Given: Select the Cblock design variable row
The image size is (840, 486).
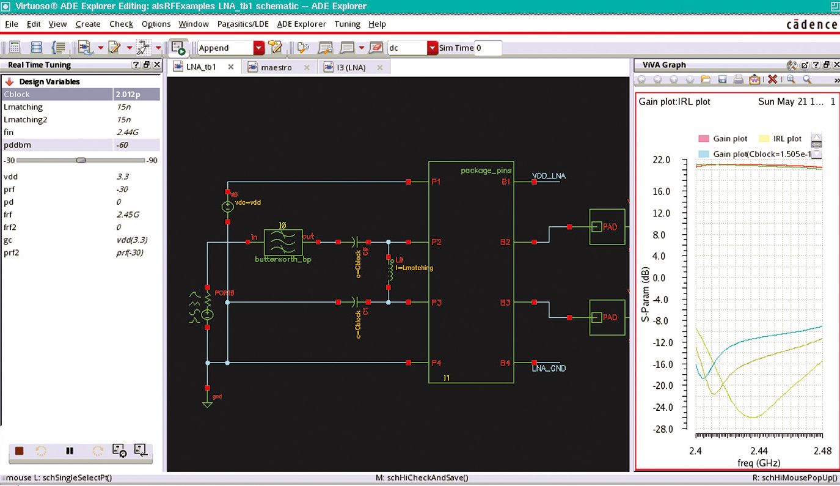Looking at the screenshot, I should click(x=57, y=94).
